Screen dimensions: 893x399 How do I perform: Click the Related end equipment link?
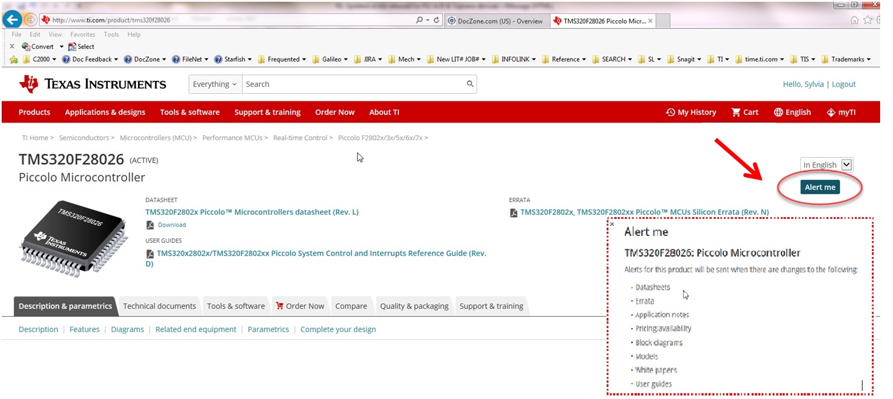[196, 330]
